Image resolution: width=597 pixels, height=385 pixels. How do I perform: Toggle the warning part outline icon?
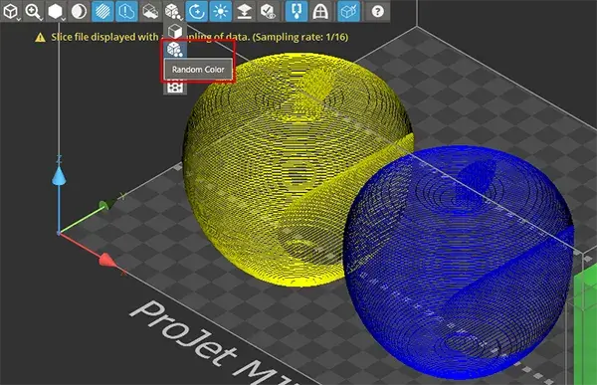point(126,11)
